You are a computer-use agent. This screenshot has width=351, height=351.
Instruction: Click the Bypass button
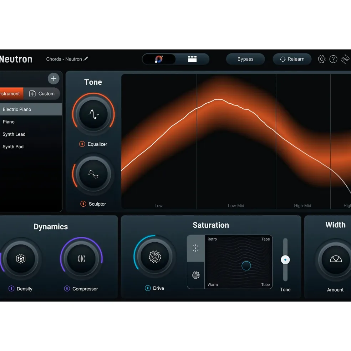[245, 59]
